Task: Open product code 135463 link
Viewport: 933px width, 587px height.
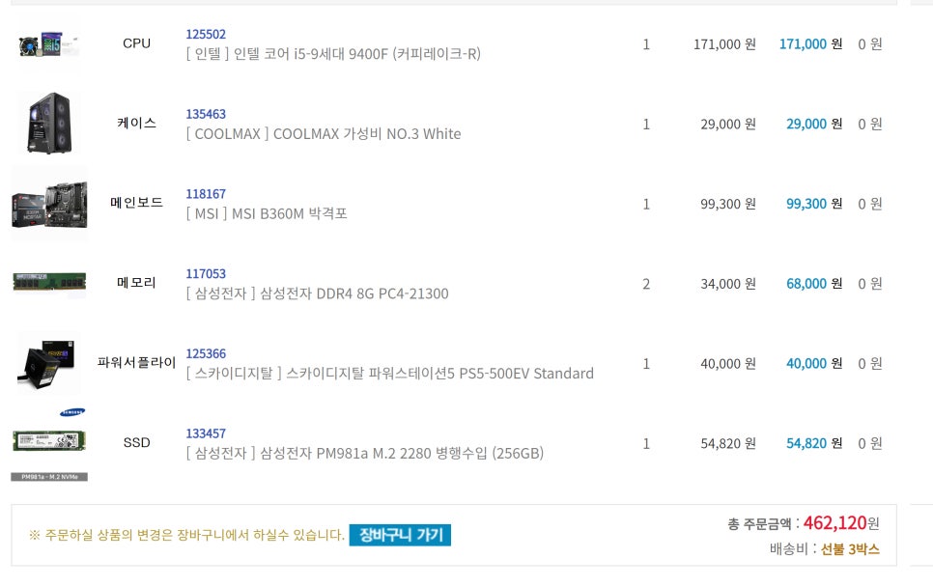Action: click(x=206, y=114)
